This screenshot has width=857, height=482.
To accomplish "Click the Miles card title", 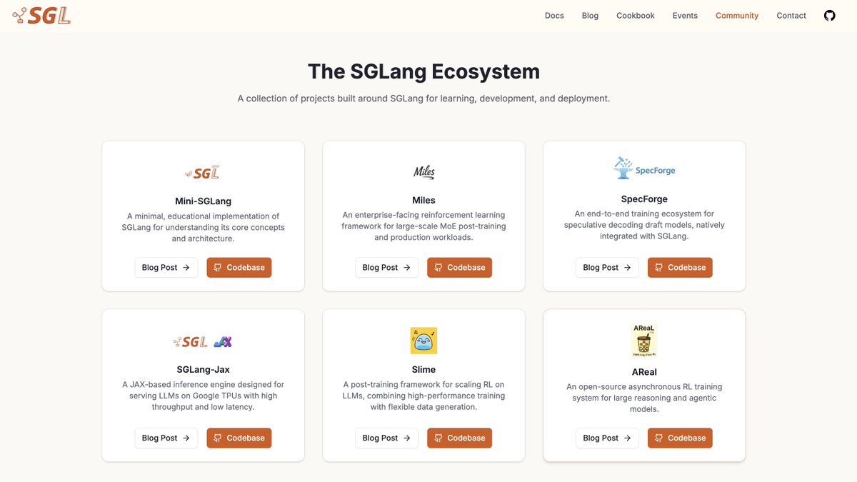I will pyautogui.click(x=424, y=200).
